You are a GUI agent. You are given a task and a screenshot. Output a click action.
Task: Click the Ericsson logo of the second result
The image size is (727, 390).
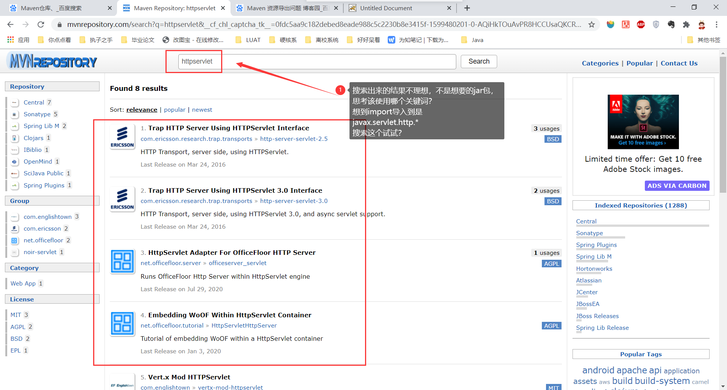click(122, 199)
